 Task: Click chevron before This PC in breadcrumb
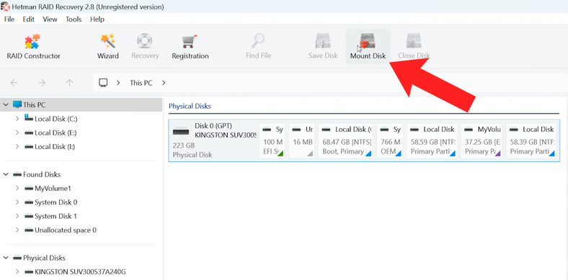(x=118, y=83)
